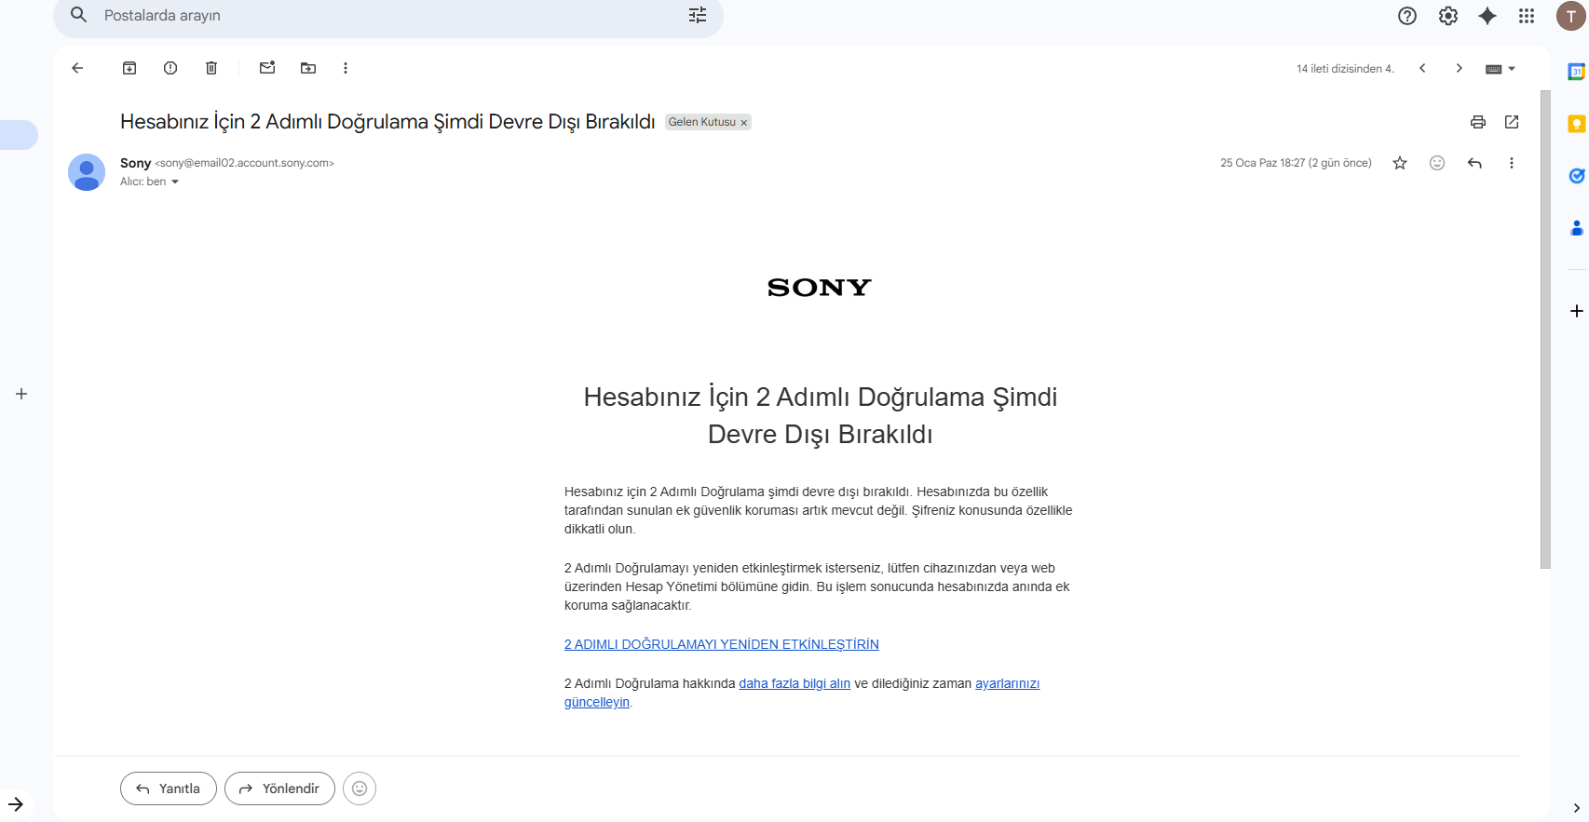This screenshot has width=1589, height=822.
Task: Star the Sony message
Action: click(x=1400, y=163)
